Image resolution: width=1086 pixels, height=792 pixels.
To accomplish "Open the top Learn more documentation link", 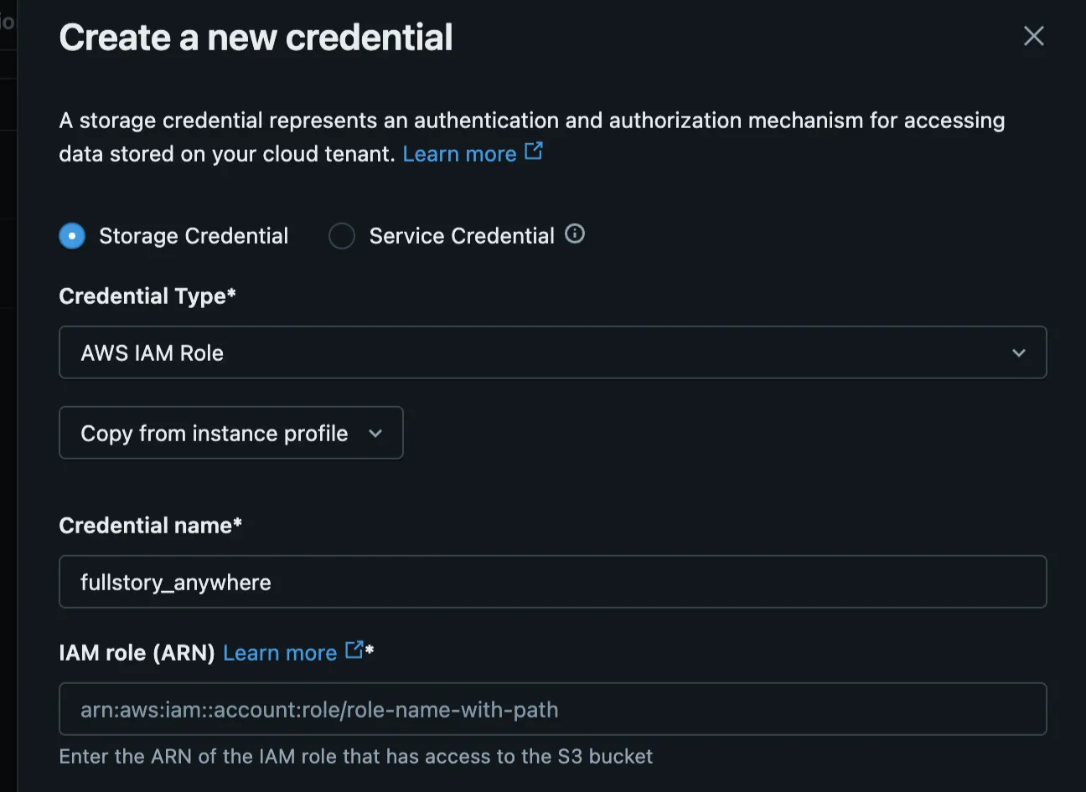I will 460,153.
